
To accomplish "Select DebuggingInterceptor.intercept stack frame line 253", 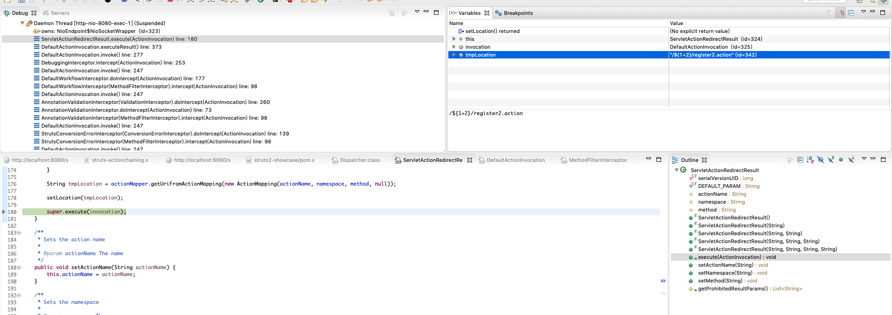I will tap(113, 63).
